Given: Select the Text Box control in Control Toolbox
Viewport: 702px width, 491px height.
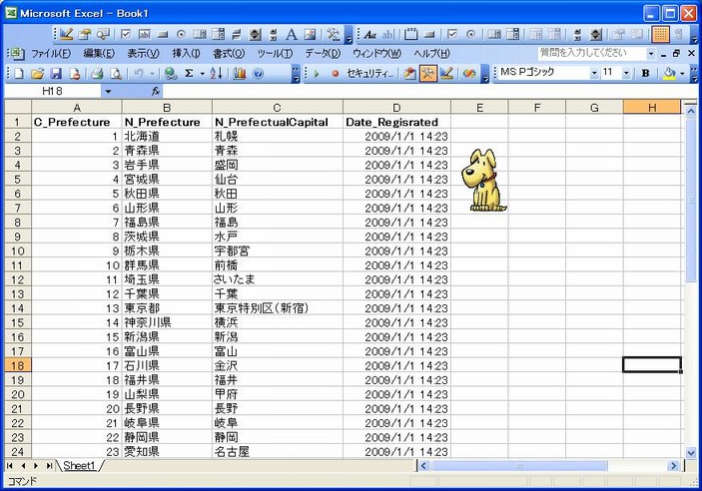Looking at the screenshot, I should (x=144, y=35).
